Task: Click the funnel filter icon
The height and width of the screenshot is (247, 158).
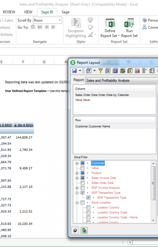Action: point(100,71)
